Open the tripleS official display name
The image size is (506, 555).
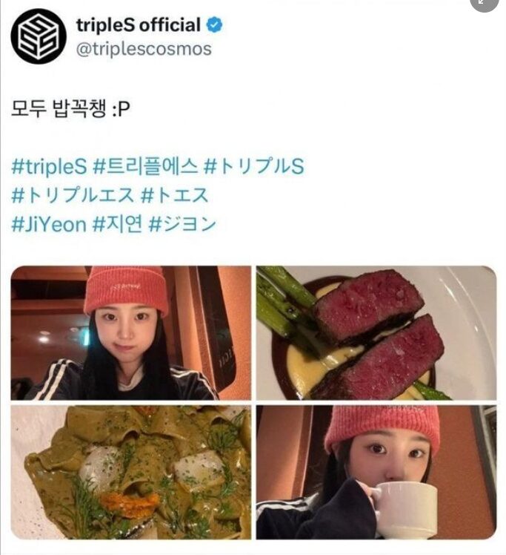[x=139, y=25]
